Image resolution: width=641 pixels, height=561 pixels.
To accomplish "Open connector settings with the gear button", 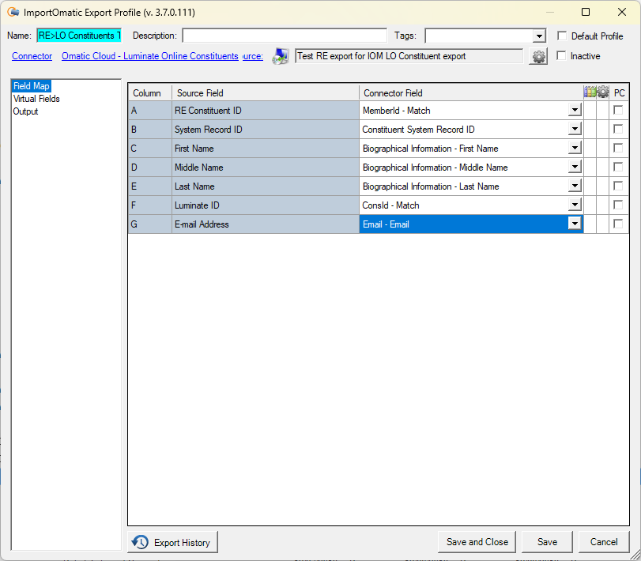I will (x=538, y=56).
